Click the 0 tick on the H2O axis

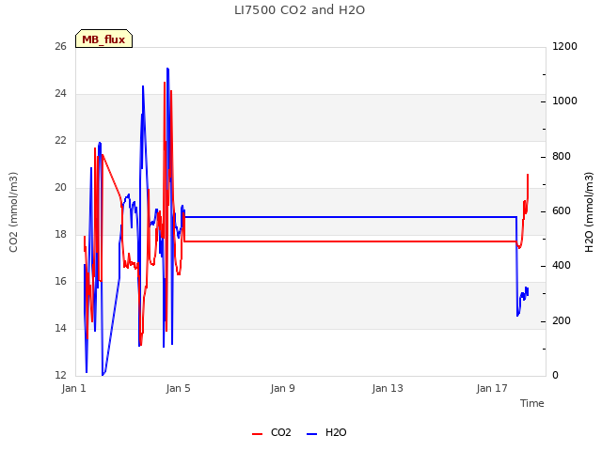pyautogui.click(x=555, y=376)
